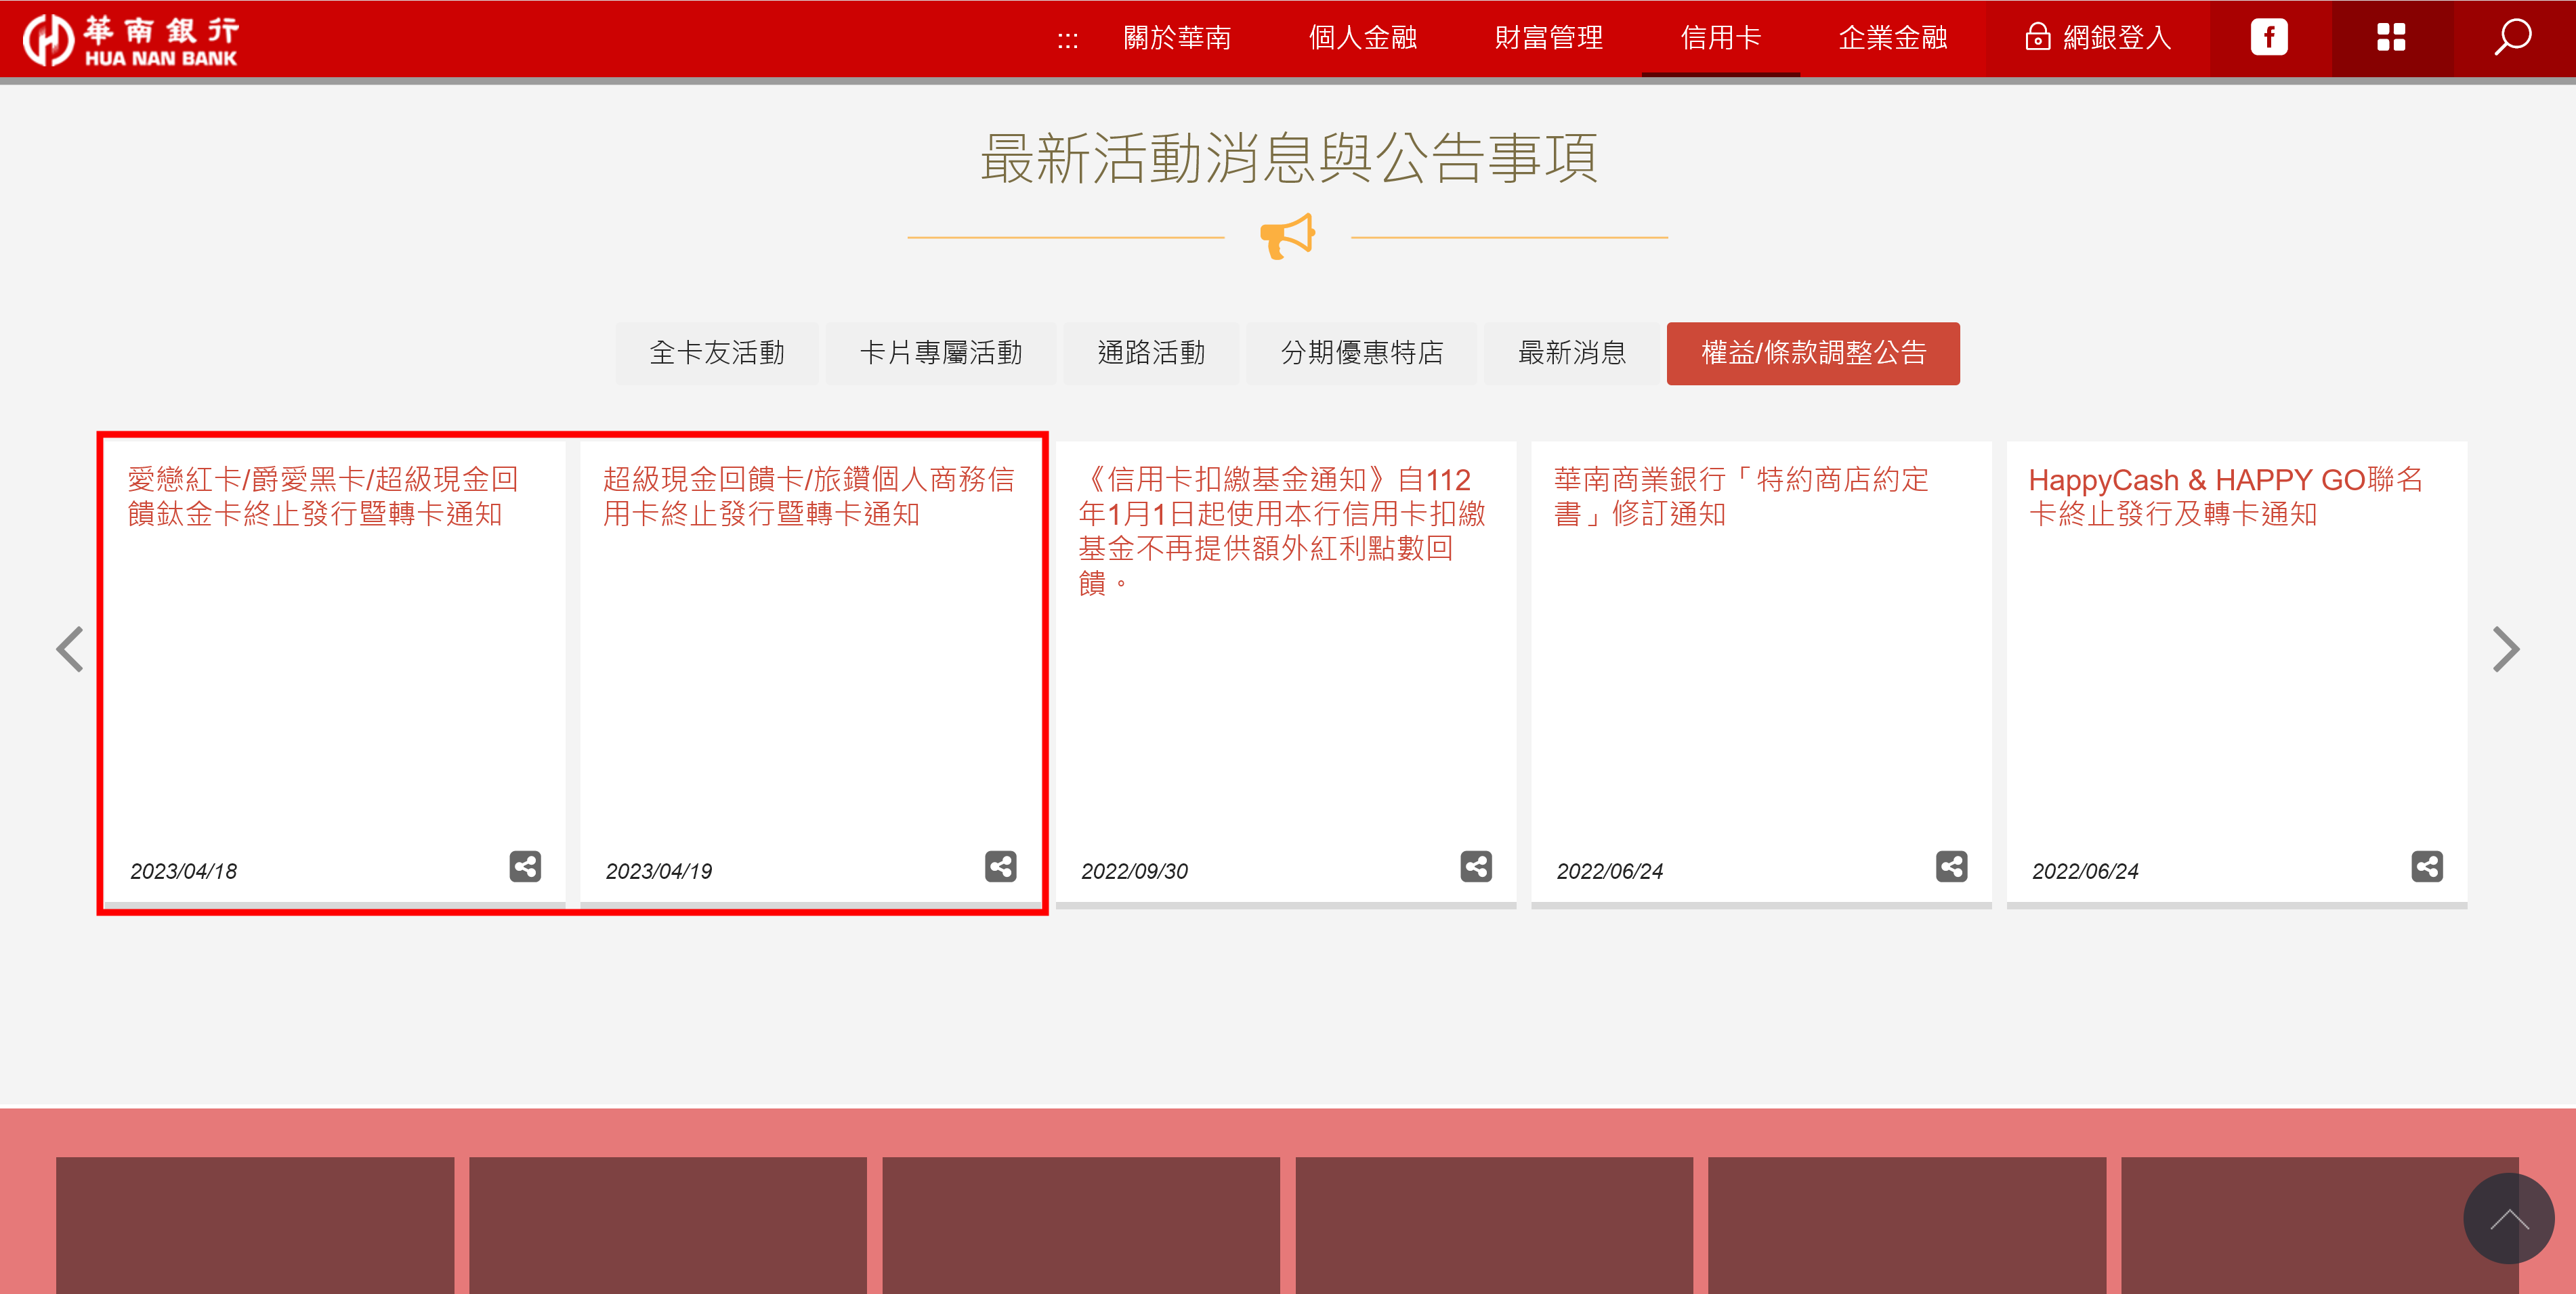This screenshot has width=2576, height=1294.
Task: Open the 企業金融 menu
Action: pyautogui.click(x=1893, y=38)
